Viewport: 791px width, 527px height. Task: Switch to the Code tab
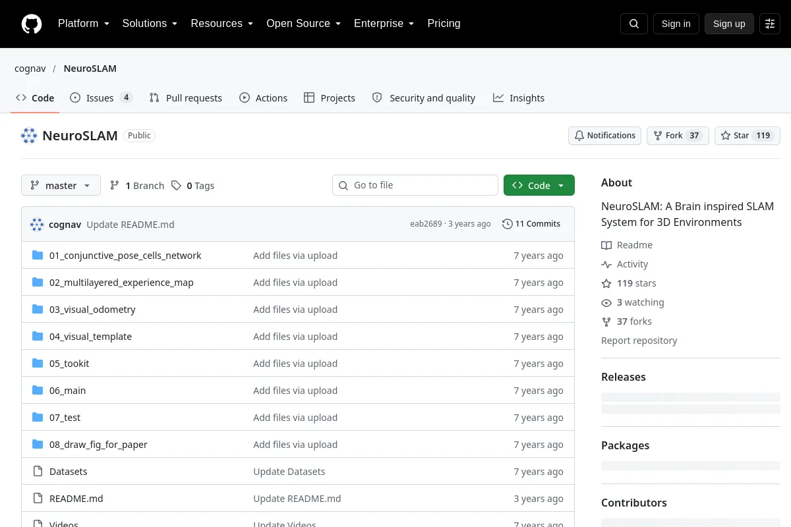(36, 98)
